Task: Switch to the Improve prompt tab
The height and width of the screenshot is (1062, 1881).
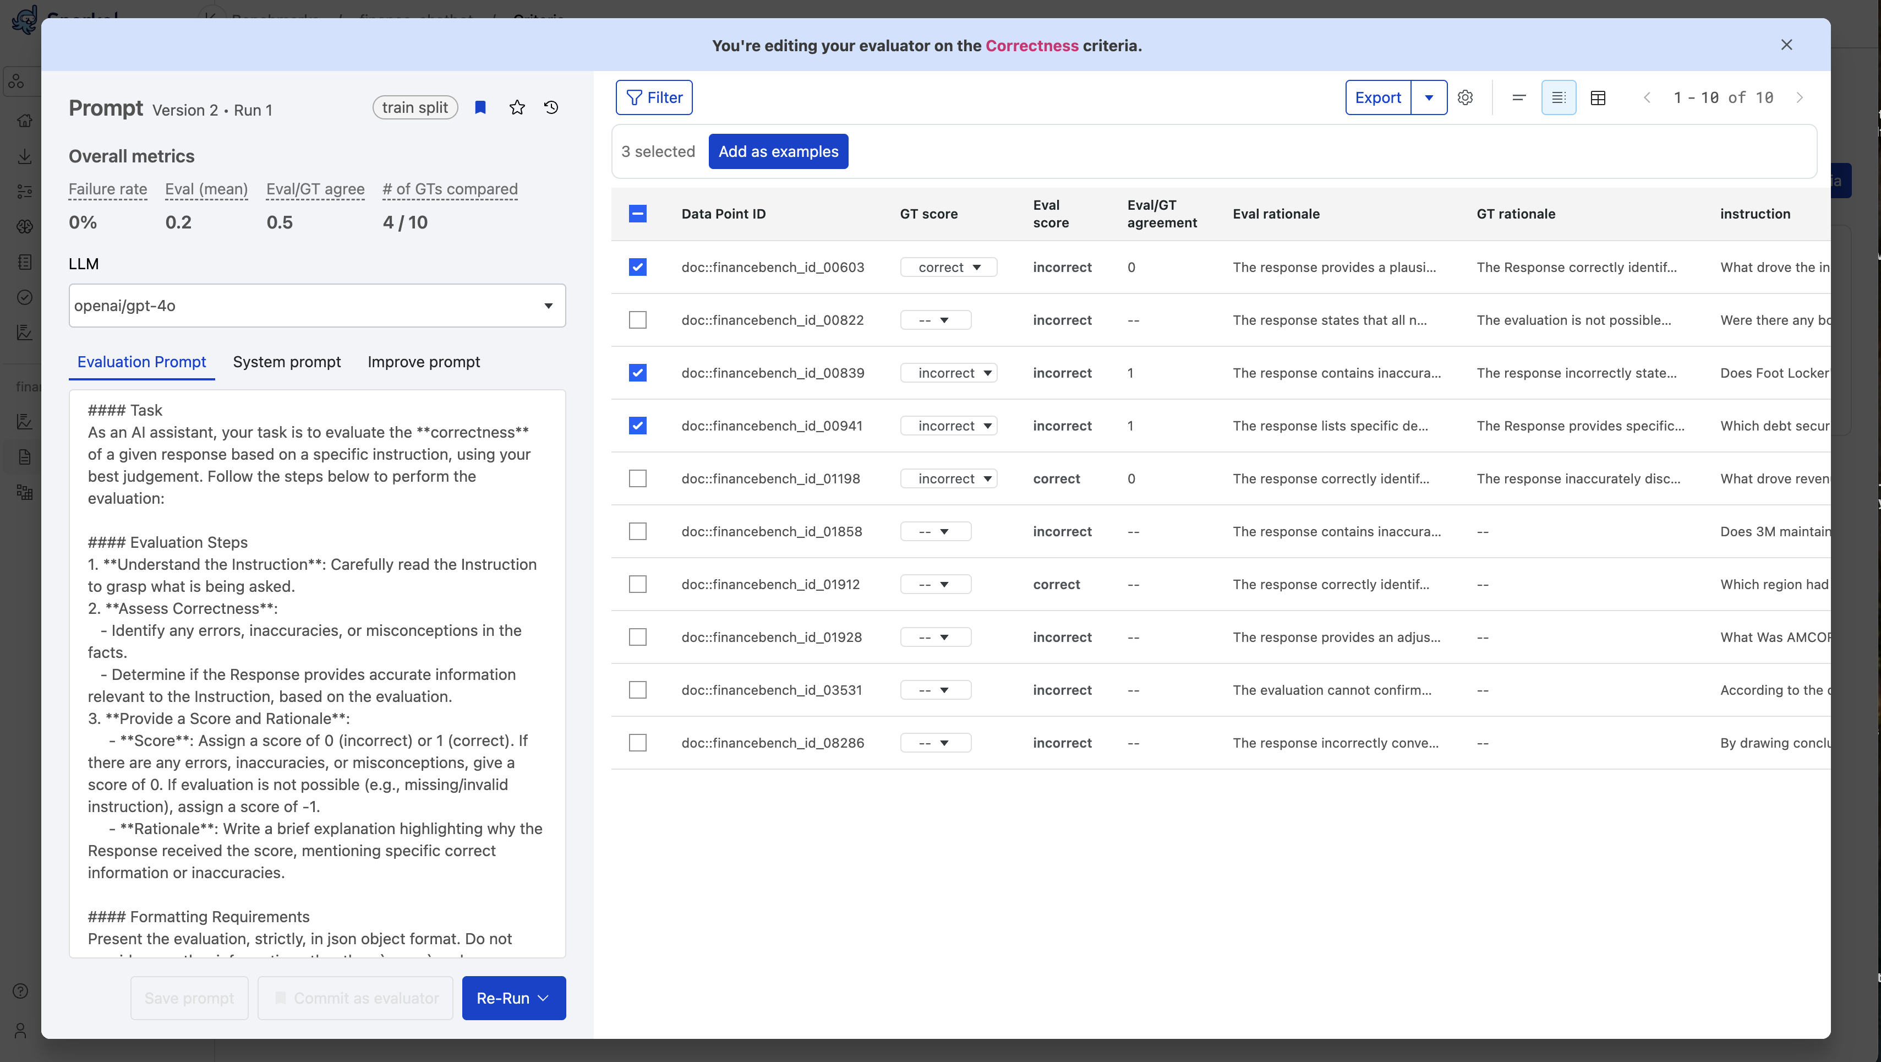Action: click(x=424, y=362)
